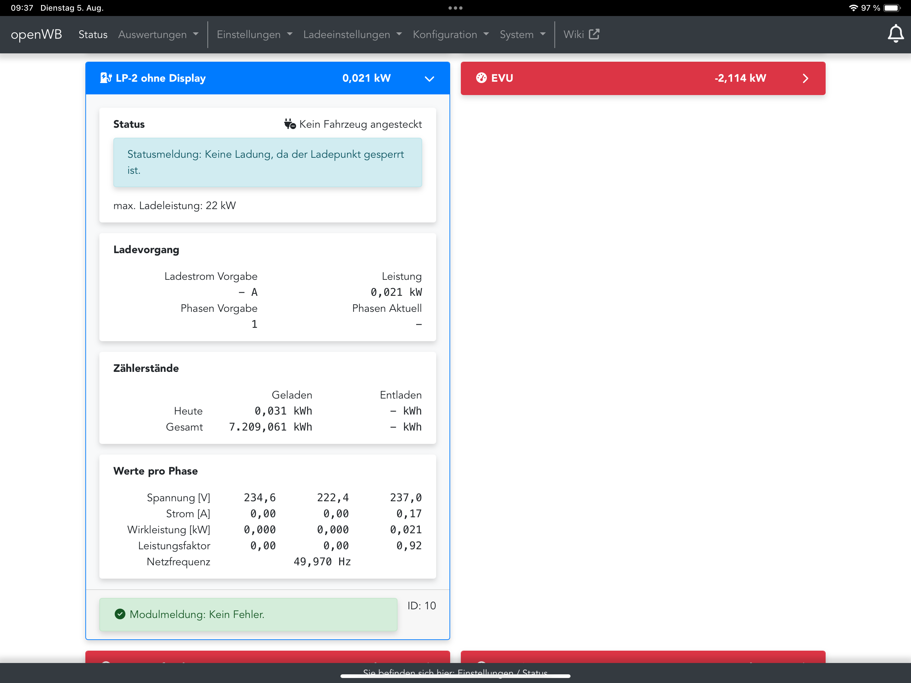Select the Status nav item

coord(93,35)
